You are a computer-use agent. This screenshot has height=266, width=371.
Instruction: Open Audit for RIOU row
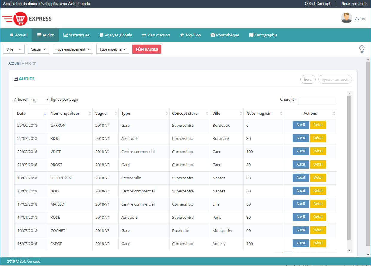(x=301, y=138)
